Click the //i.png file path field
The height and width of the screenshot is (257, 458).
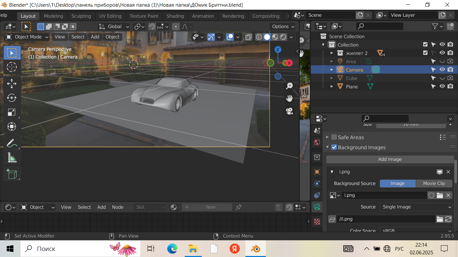[386, 219]
